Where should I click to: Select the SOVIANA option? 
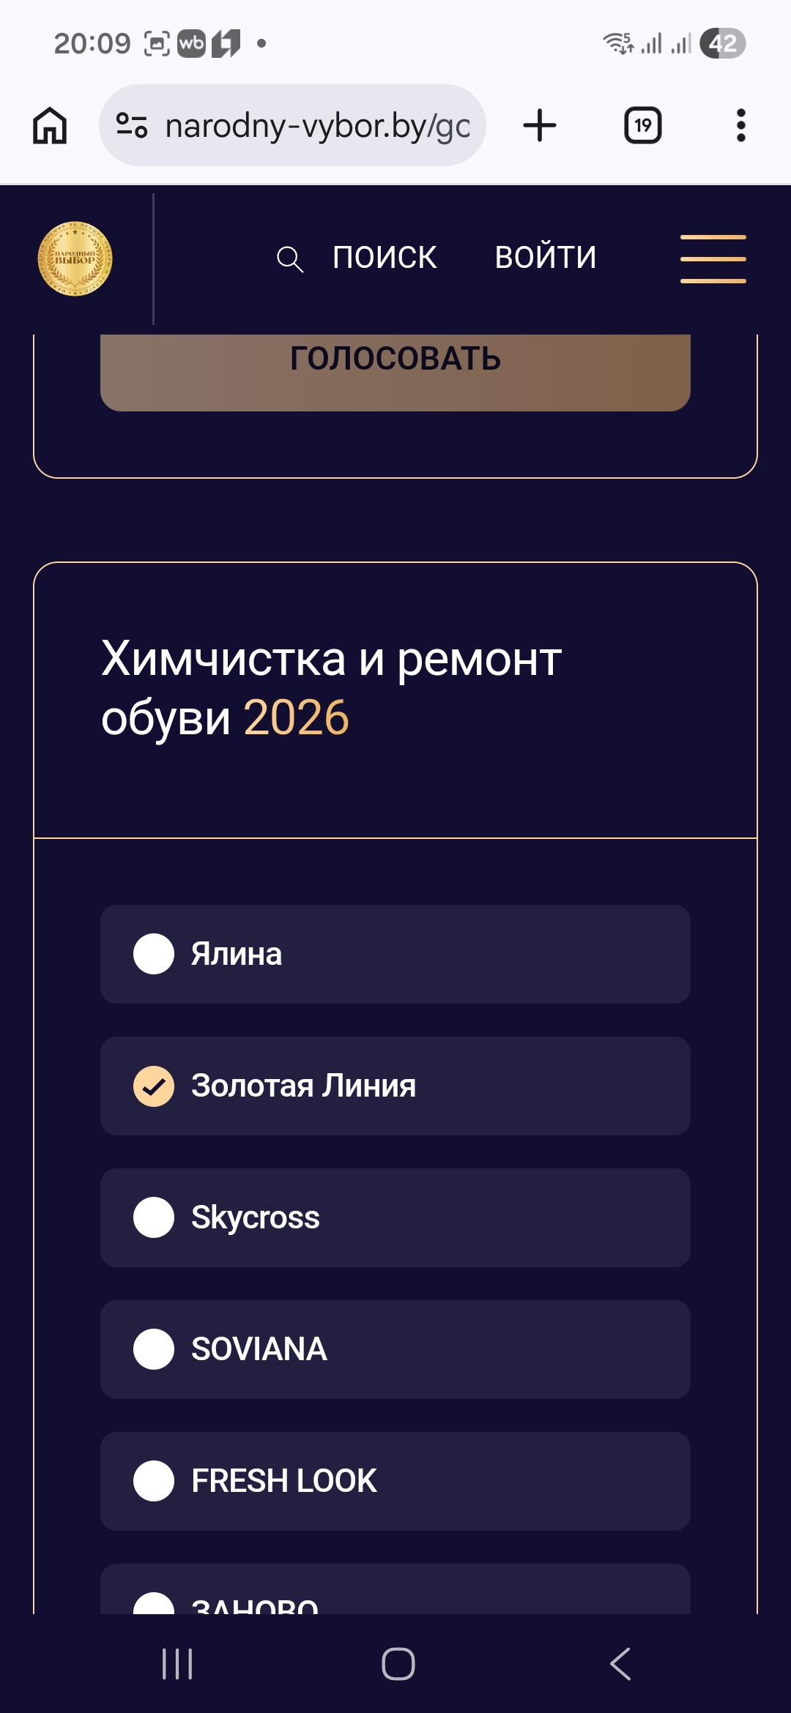(154, 1349)
